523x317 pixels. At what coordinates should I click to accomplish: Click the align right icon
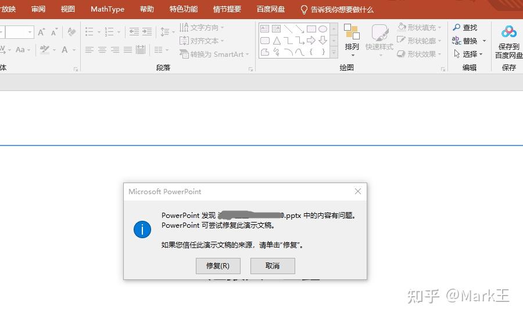point(116,50)
